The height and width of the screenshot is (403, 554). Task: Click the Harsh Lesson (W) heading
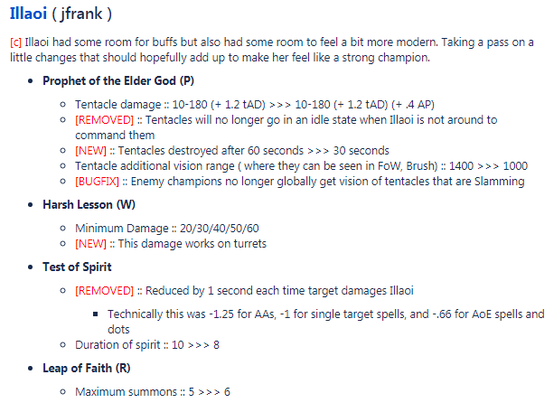[x=89, y=204]
